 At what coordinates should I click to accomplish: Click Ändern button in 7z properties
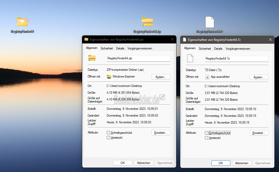tap(259, 77)
